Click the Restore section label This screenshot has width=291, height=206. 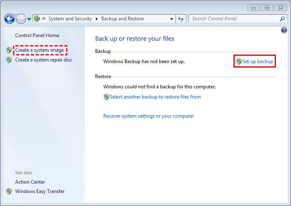103,77
